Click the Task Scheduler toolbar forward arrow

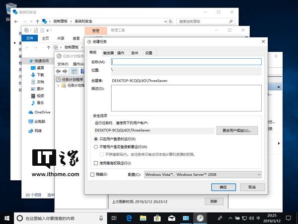tap(65, 71)
